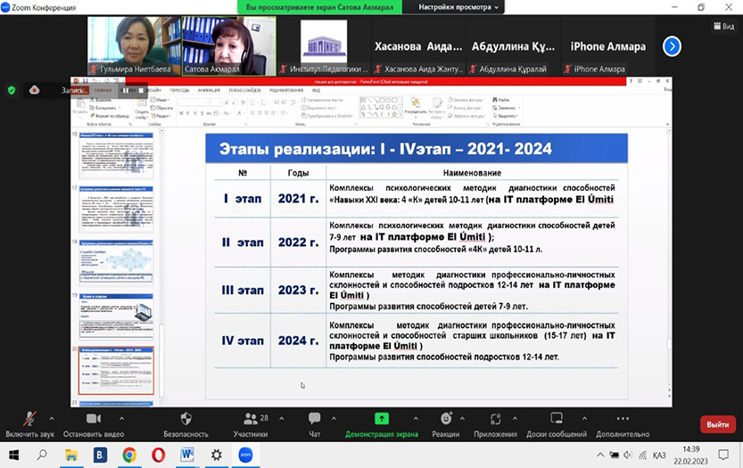Click the green Демонстрация экрана icon
The image size is (743, 468).
[382, 418]
